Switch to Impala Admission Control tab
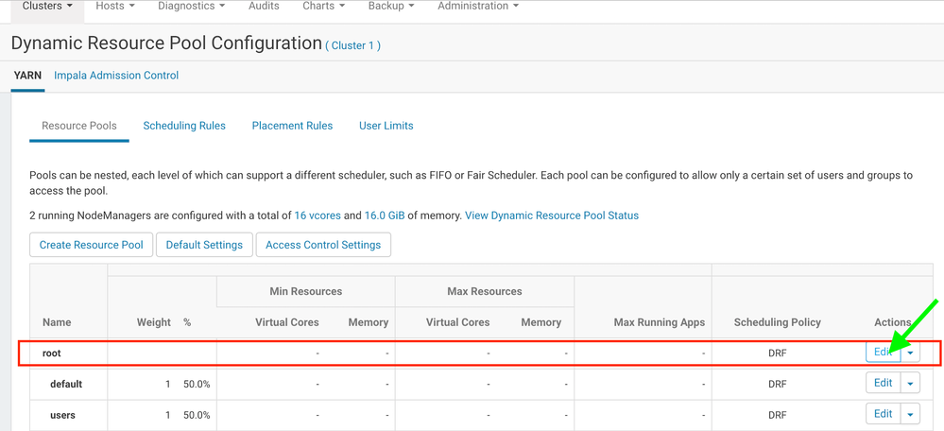The width and height of the screenshot is (944, 431). 116,76
